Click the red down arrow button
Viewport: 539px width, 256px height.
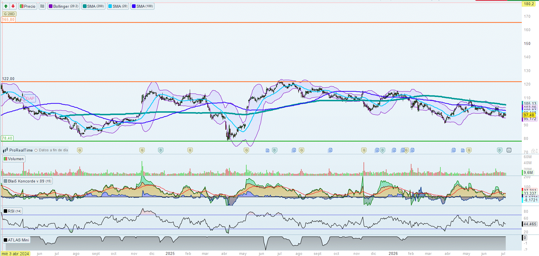pyautogui.click(x=13, y=6)
